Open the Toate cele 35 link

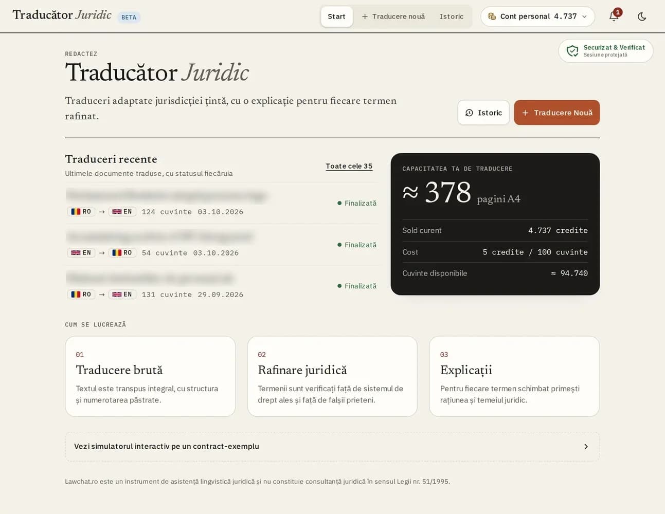(349, 166)
